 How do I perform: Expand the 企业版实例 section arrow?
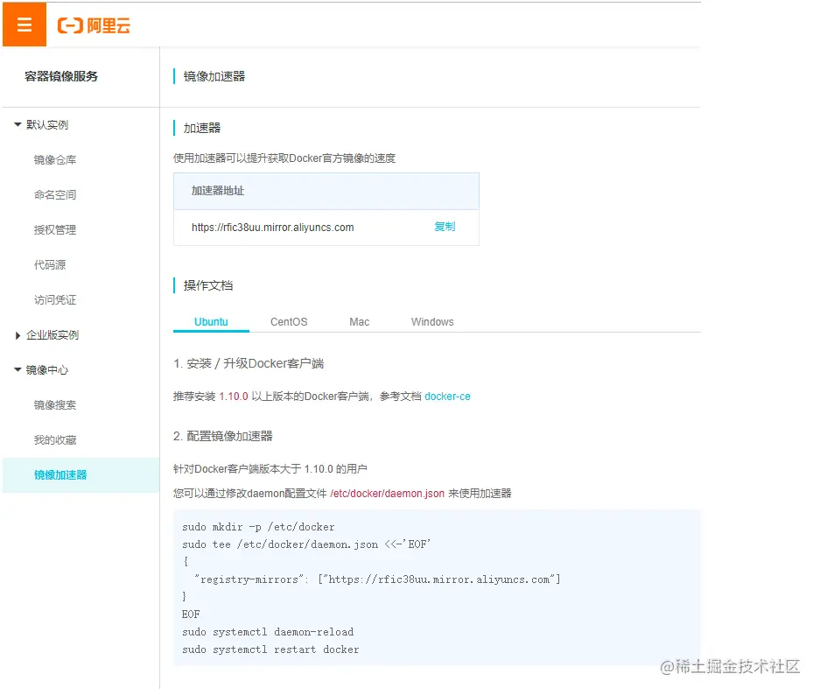[x=18, y=335]
